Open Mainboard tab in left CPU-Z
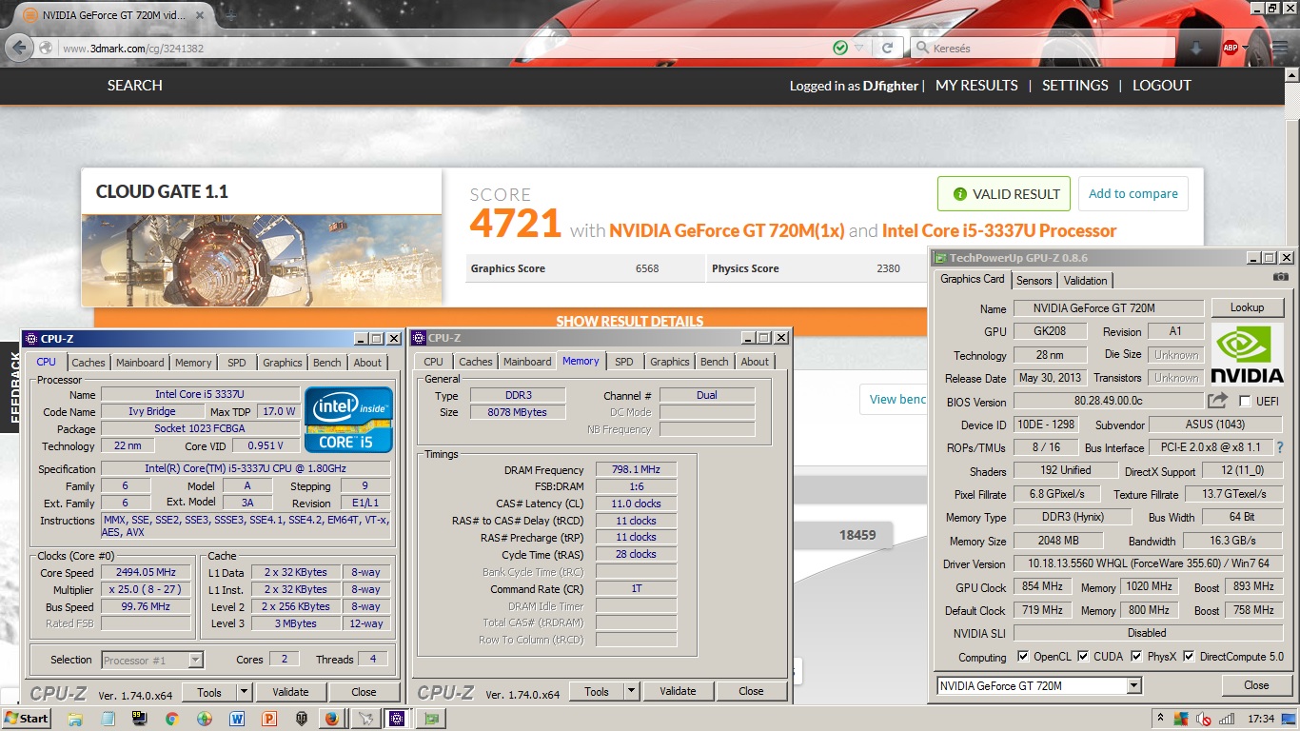This screenshot has width=1300, height=731. [x=140, y=363]
